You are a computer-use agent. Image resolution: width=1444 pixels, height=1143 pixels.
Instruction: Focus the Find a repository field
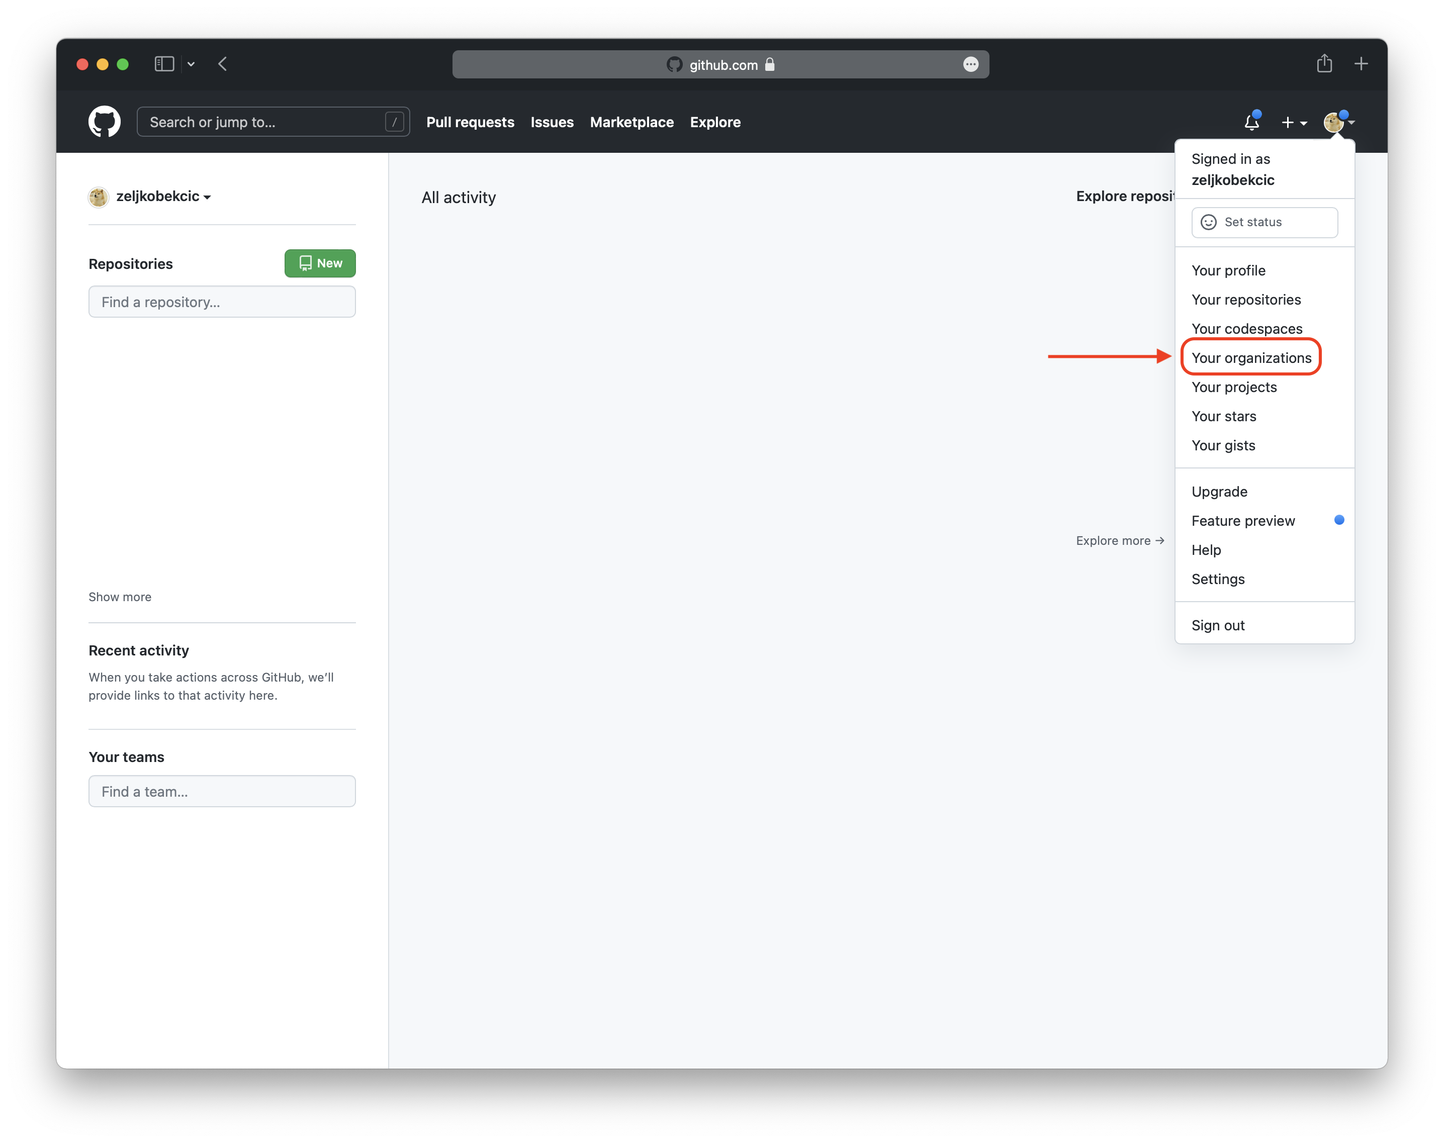point(222,302)
